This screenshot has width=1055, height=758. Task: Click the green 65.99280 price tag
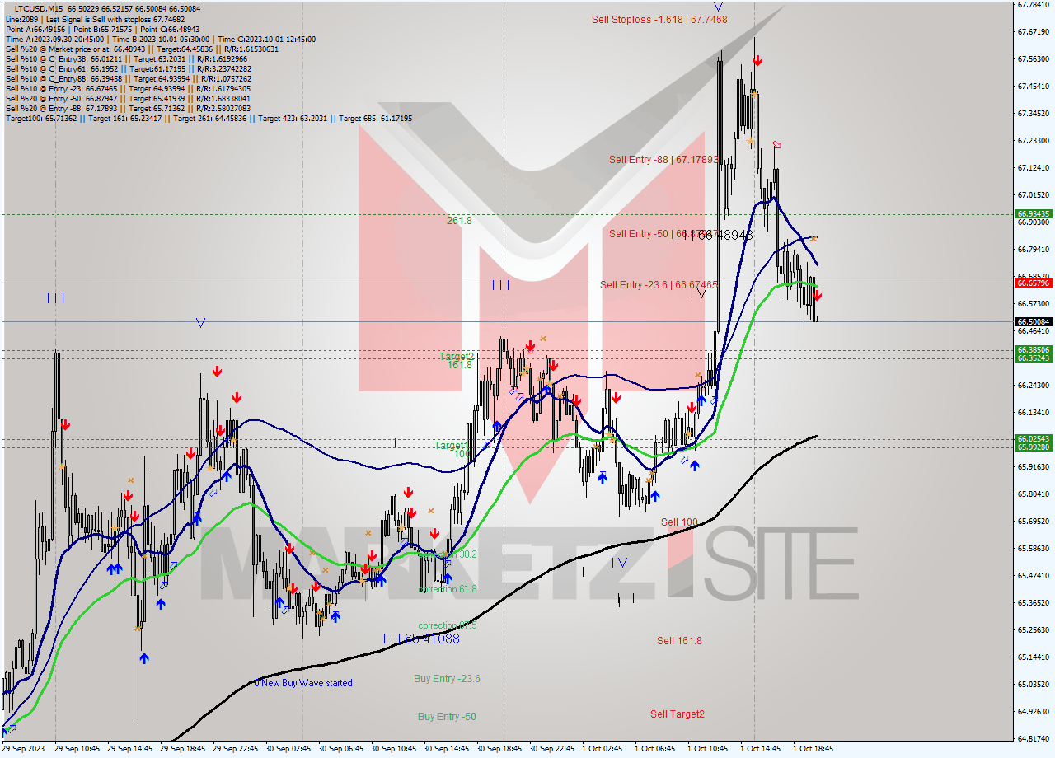(x=1034, y=447)
